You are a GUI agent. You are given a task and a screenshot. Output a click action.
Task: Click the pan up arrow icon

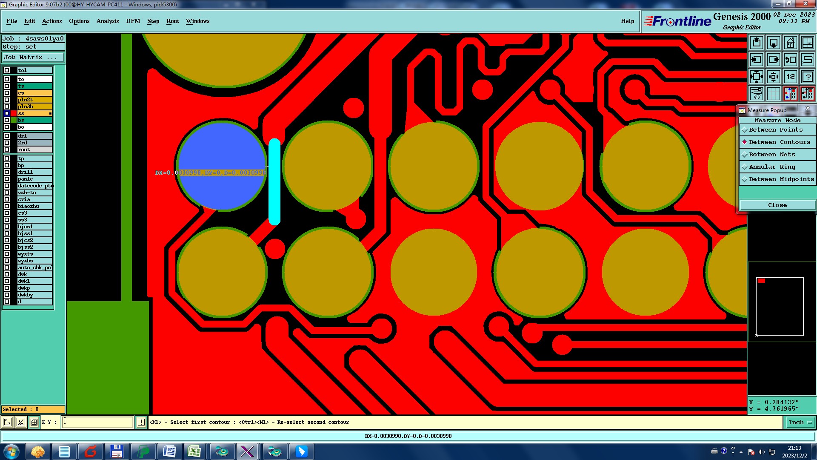tap(756, 43)
